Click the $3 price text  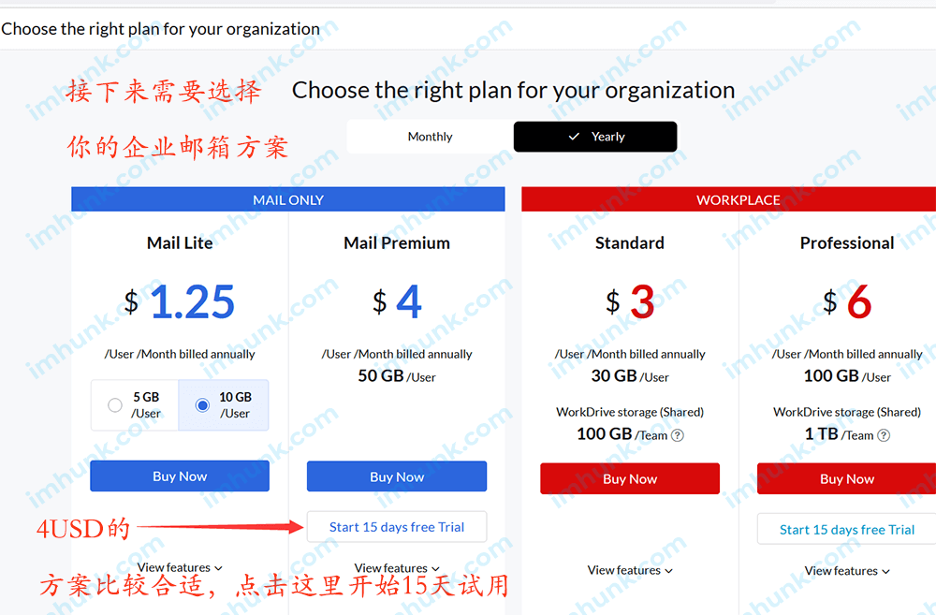(630, 301)
